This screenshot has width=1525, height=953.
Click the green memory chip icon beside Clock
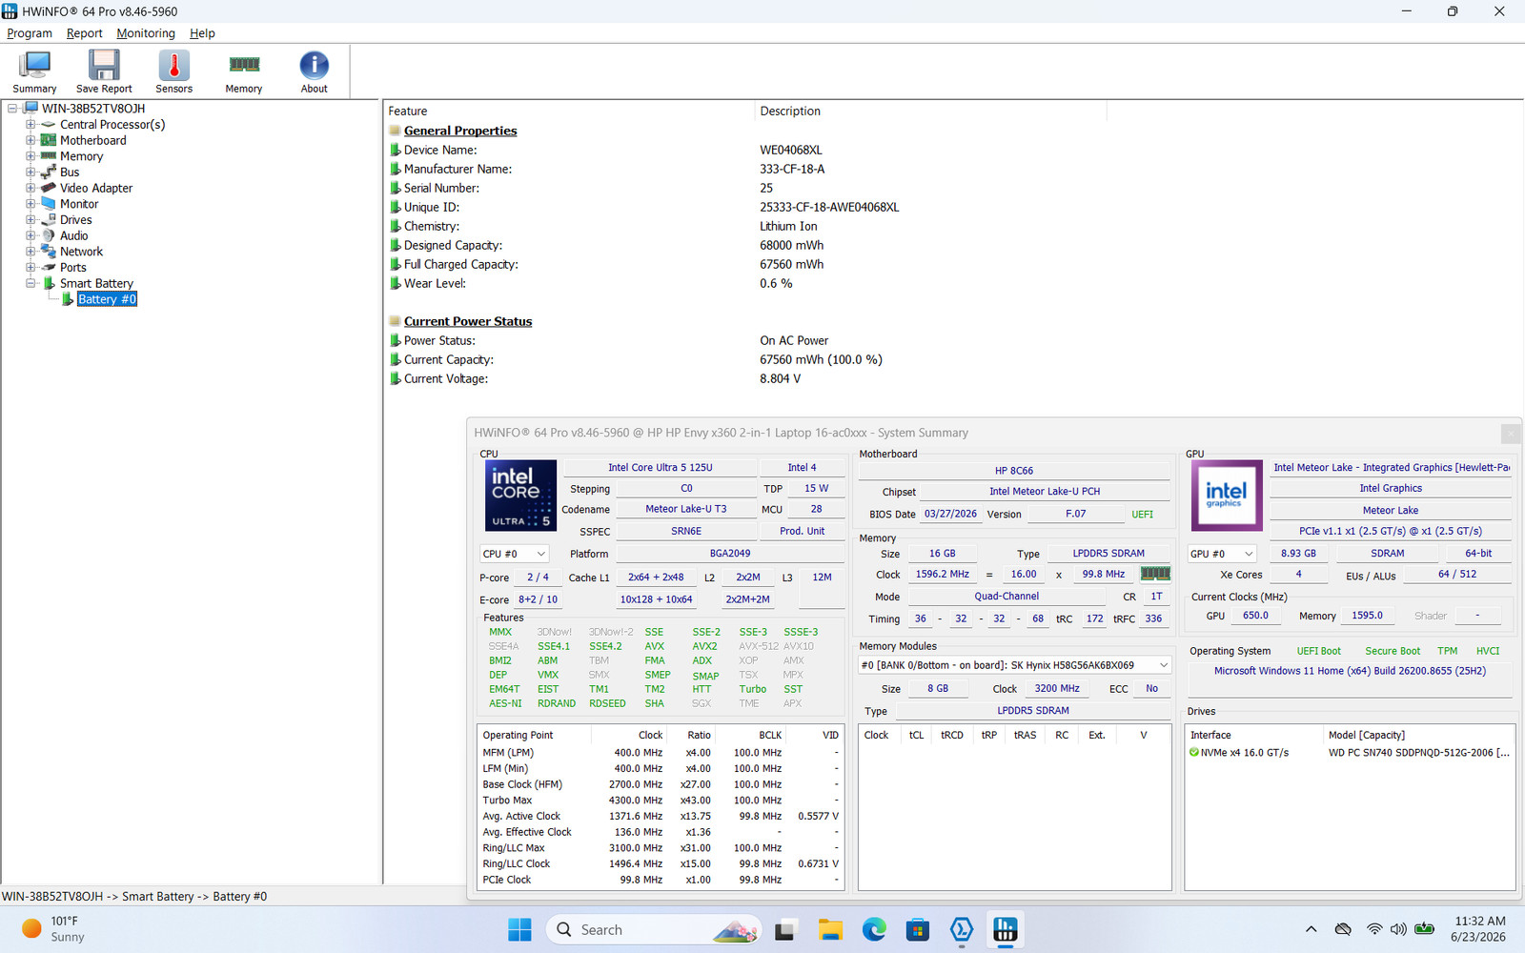point(1155,574)
